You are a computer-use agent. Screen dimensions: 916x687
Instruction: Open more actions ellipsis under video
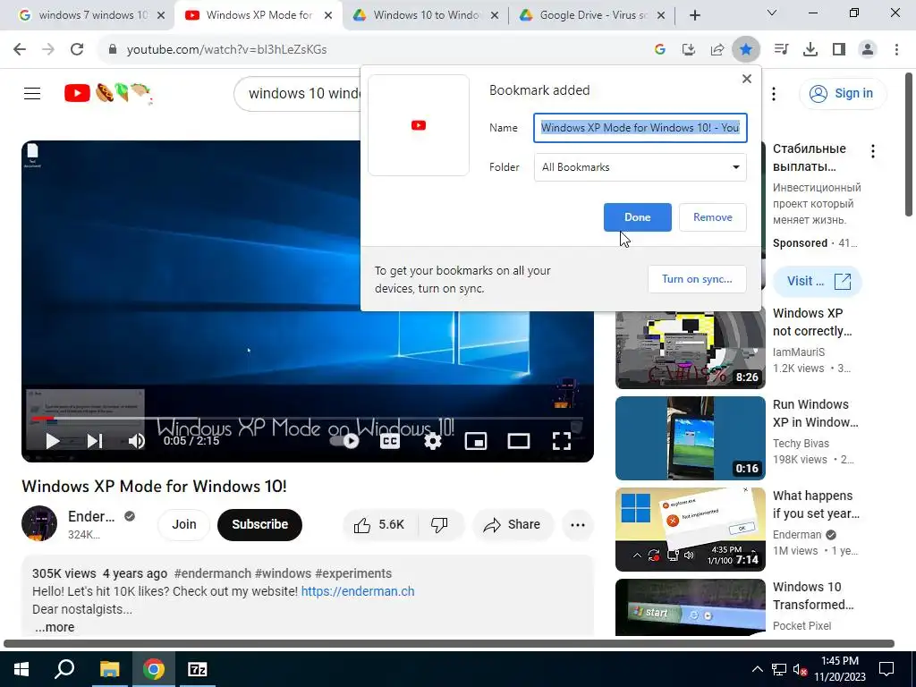point(578,524)
